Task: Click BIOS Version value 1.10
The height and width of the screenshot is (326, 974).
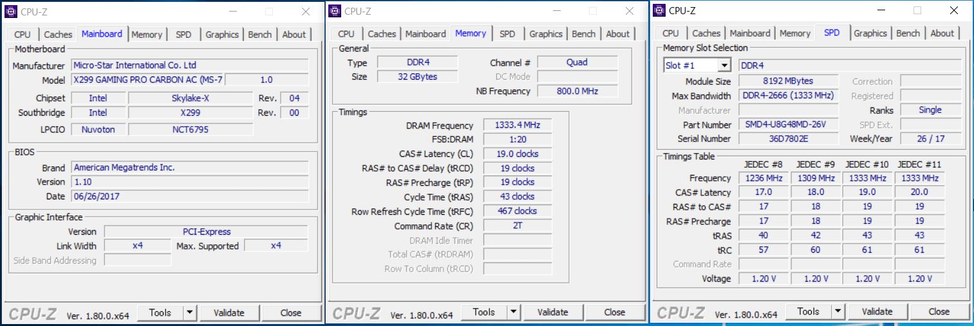Action: (189, 182)
